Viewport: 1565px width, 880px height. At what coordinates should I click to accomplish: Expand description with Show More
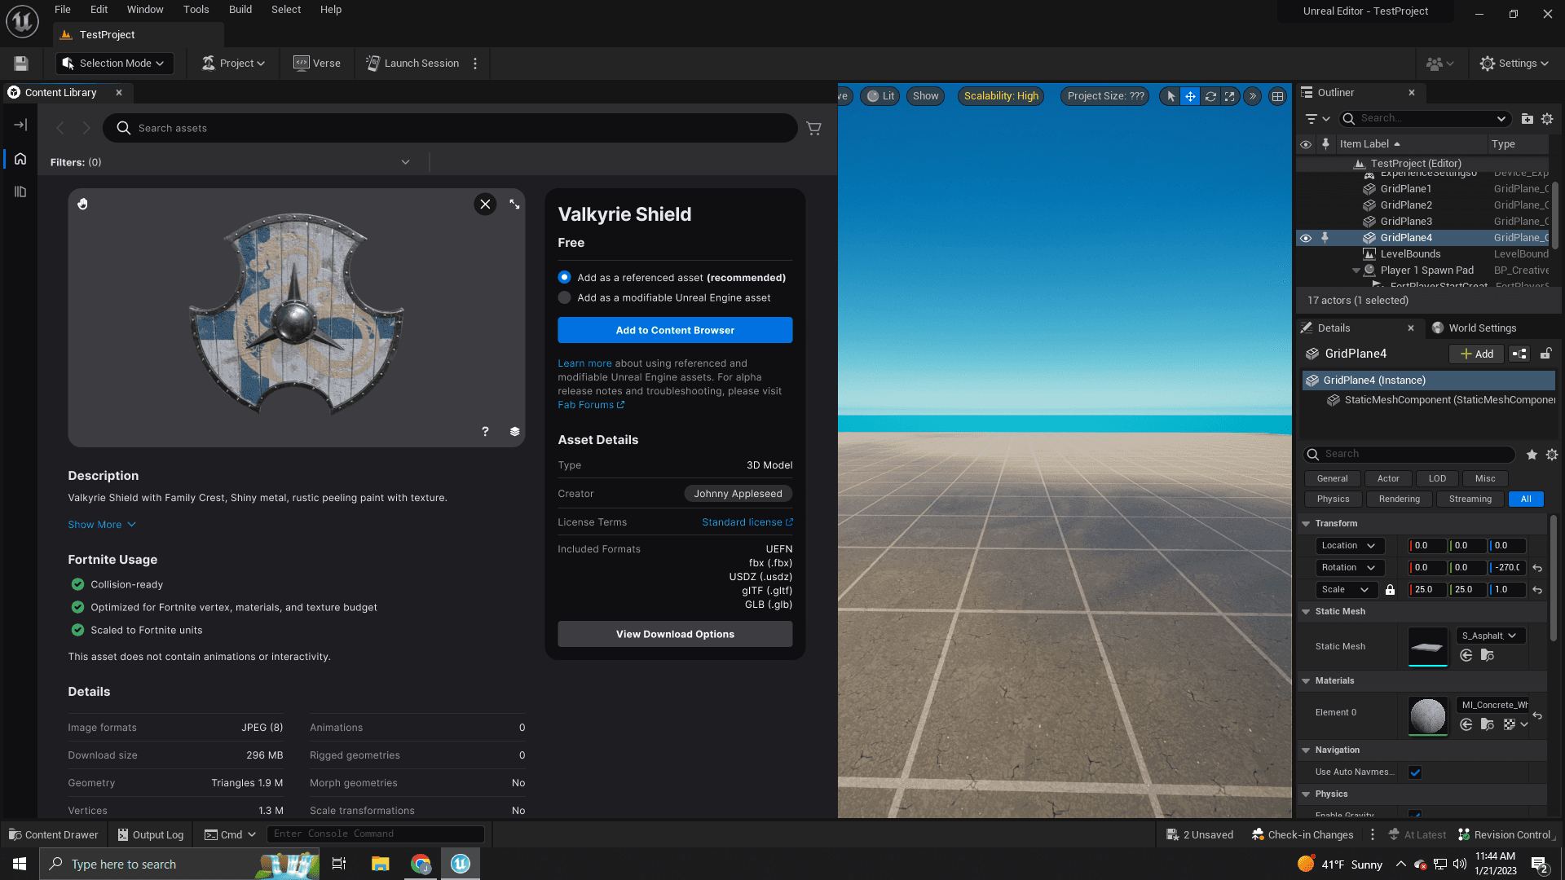(x=102, y=525)
